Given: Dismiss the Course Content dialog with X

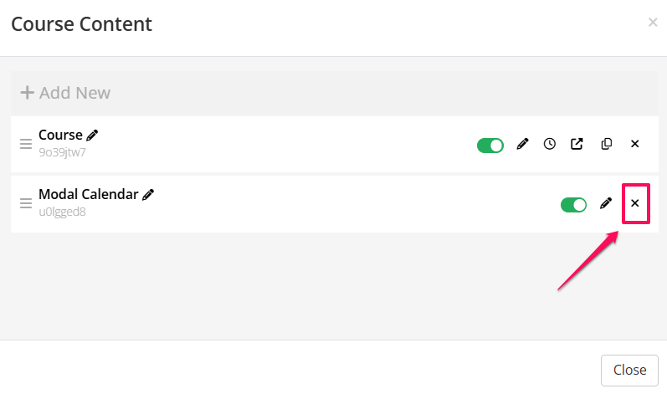Looking at the screenshot, I should 653,23.
